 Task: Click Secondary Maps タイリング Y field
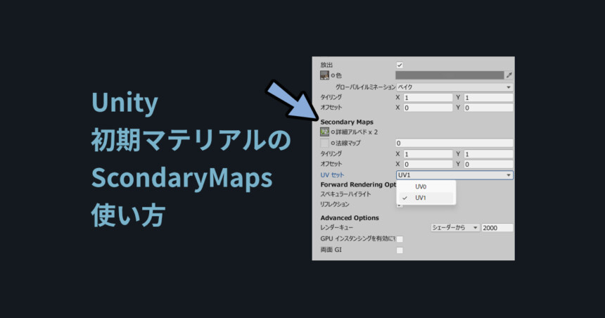pyautogui.click(x=488, y=154)
